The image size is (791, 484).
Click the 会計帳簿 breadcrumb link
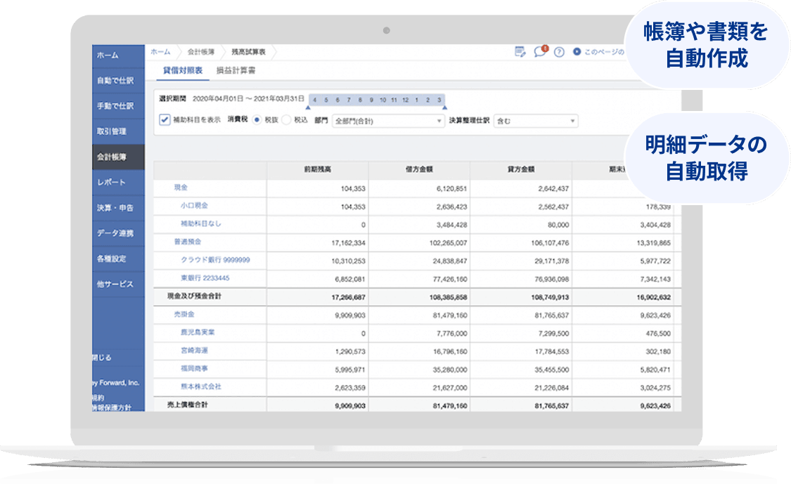pyautogui.click(x=201, y=52)
